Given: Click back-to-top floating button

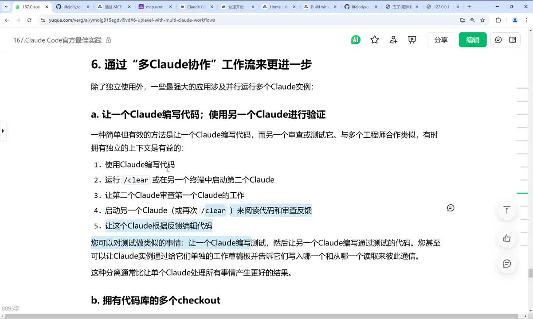Looking at the screenshot, I should point(507,210).
